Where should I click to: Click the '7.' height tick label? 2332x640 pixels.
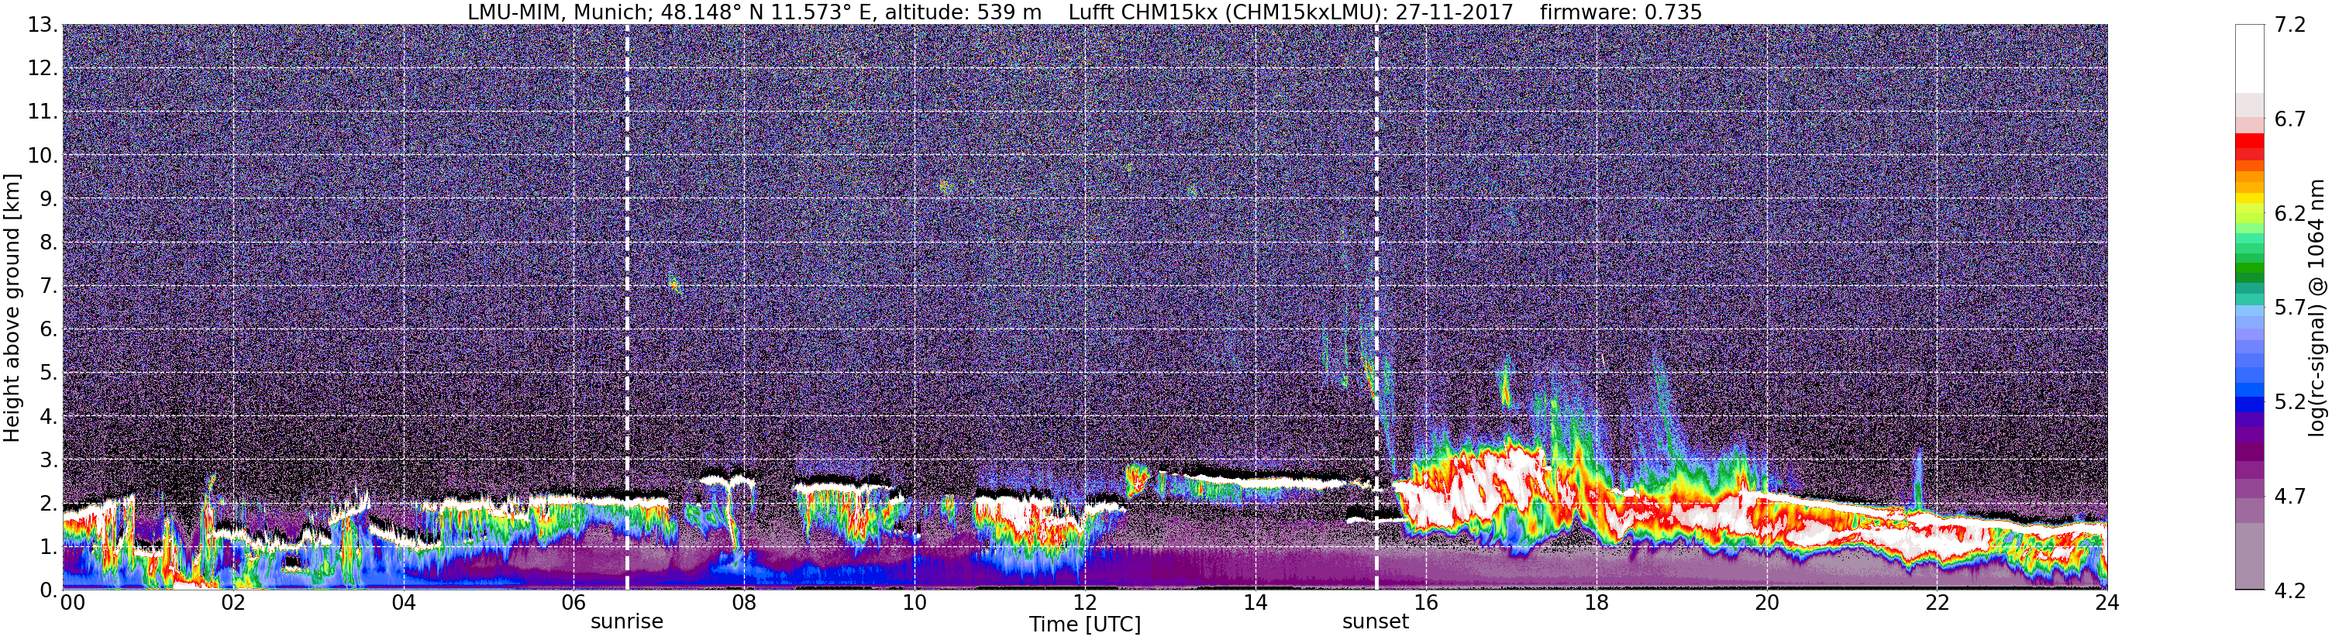point(49,286)
